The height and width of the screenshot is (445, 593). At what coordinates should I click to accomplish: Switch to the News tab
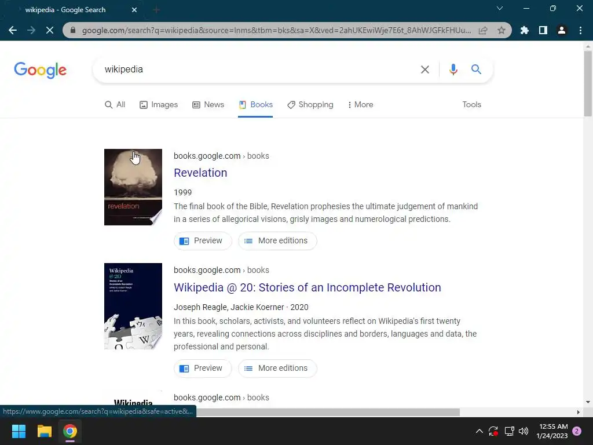(x=208, y=104)
